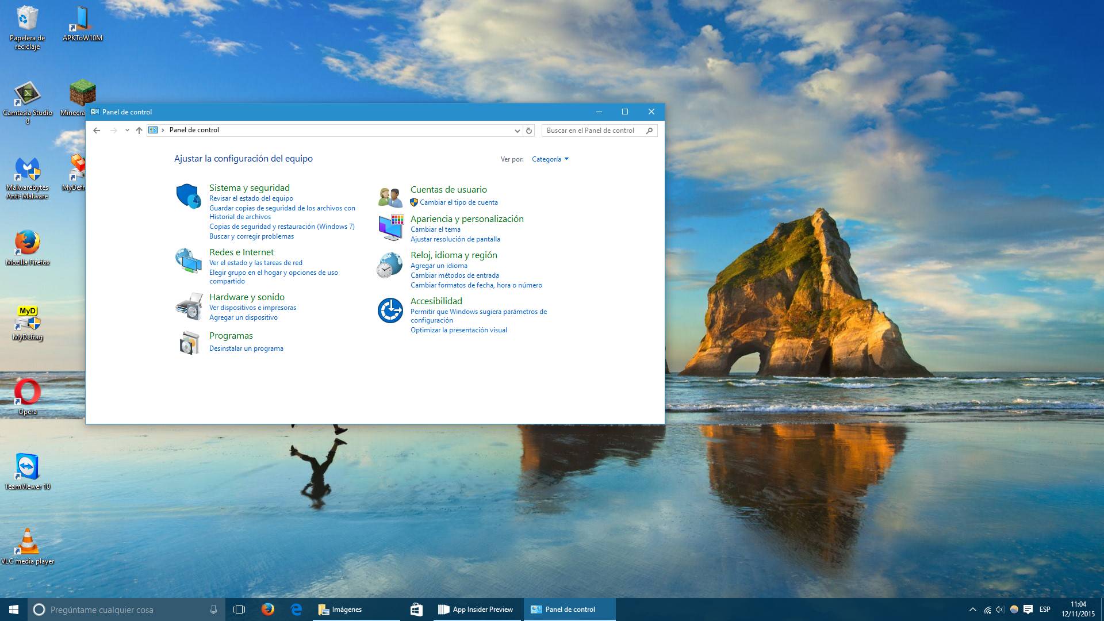The width and height of the screenshot is (1104, 621).
Task: Select the Hardware y sonido printer icon
Action: pos(189,306)
